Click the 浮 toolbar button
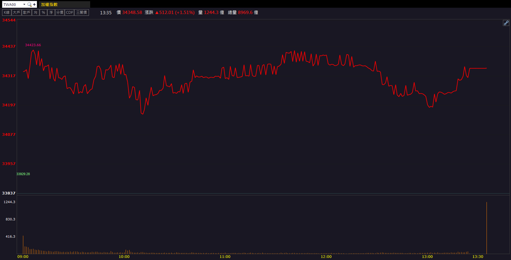 click(x=51, y=12)
